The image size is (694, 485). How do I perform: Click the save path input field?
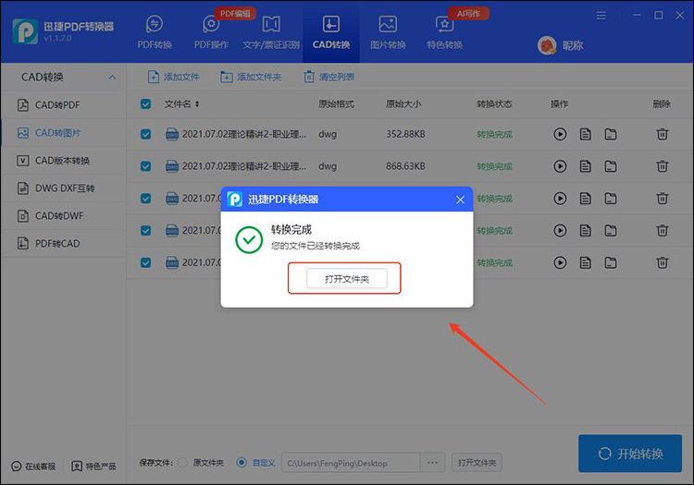(351, 463)
